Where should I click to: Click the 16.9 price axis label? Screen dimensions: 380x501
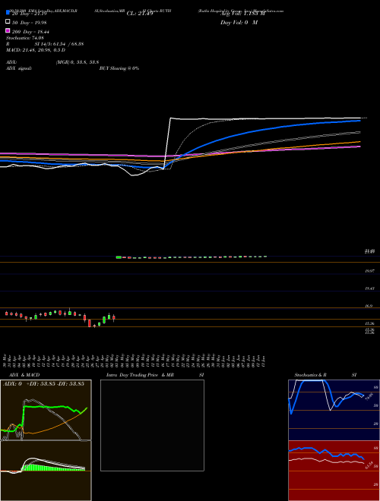[369, 306]
